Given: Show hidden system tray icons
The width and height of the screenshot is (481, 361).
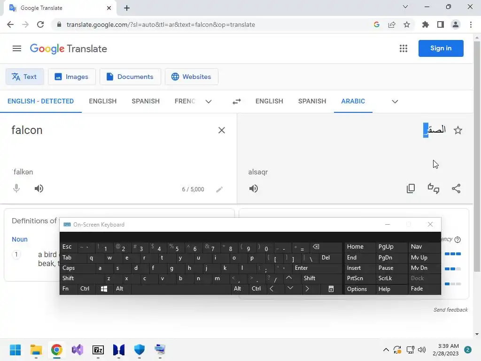Looking at the screenshot, I should pyautogui.click(x=386, y=350).
